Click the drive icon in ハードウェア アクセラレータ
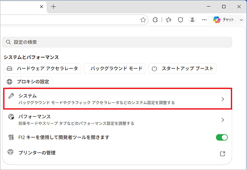Screen dimensions: 247x170 click(9, 68)
